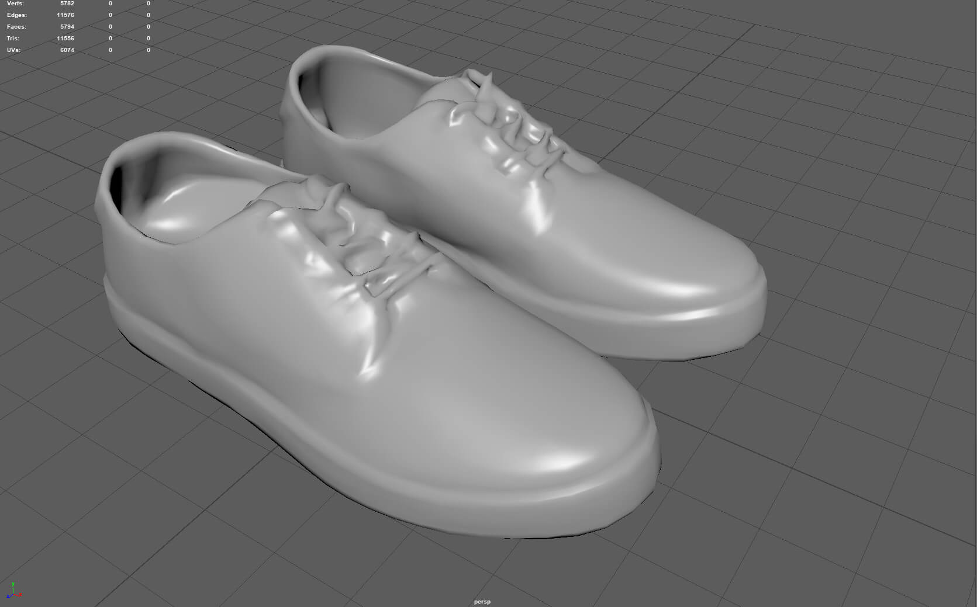
Task: Click the XYZ axis orientation gizmo
Action: 14,591
